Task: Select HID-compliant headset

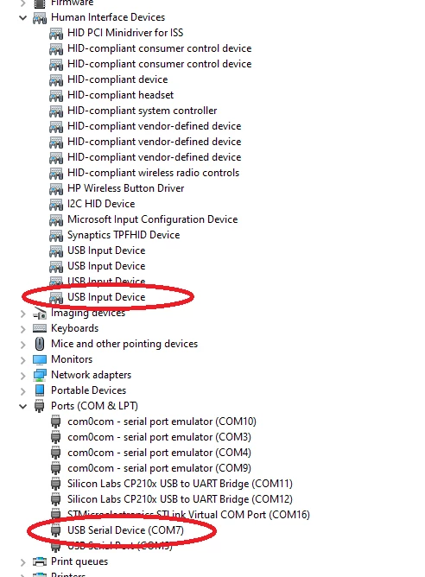Action: 120,95
